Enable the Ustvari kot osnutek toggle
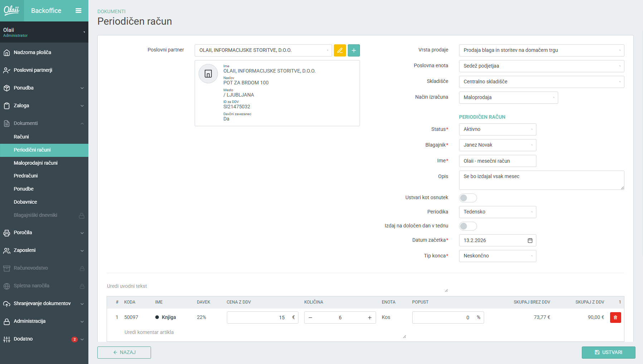 pos(468,198)
